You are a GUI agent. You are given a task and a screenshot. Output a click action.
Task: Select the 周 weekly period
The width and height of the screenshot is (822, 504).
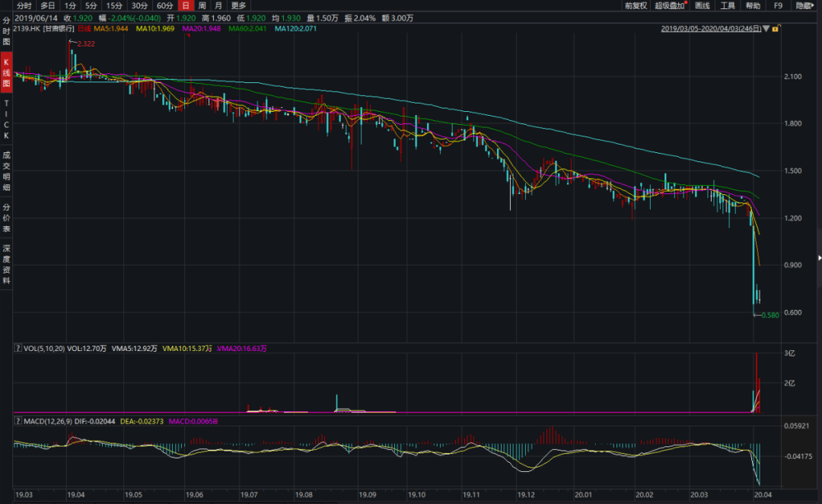202,5
